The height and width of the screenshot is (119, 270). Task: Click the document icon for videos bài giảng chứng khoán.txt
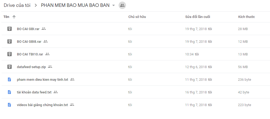[x=10, y=105]
